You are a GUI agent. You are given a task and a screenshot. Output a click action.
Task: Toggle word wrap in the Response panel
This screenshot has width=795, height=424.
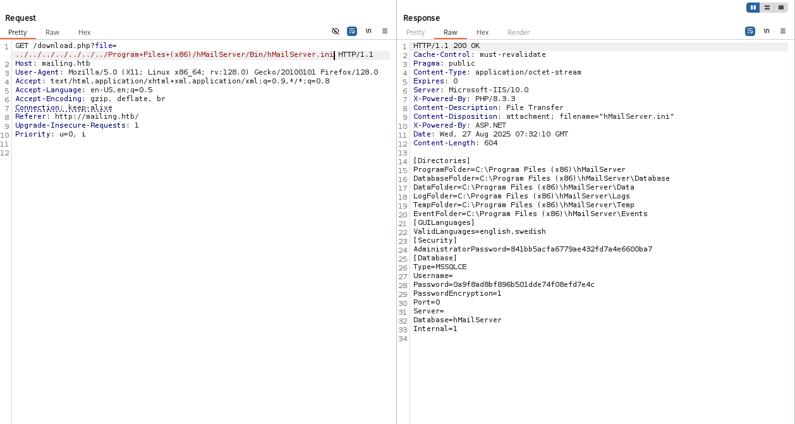[x=750, y=31]
